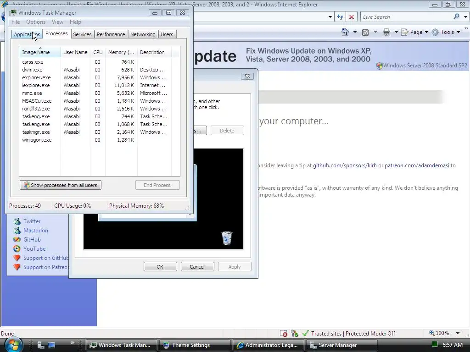Click heart icon beside Support on Patreon
470x352 pixels.
tap(17, 267)
